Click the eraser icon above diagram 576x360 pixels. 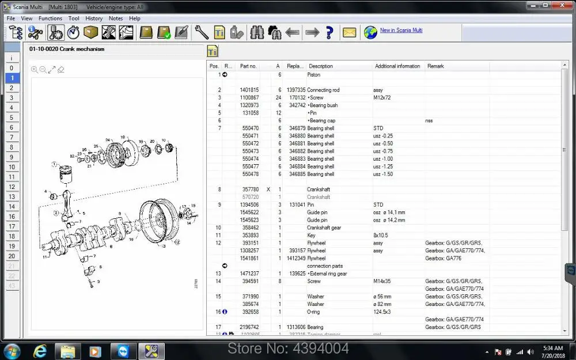61,70
